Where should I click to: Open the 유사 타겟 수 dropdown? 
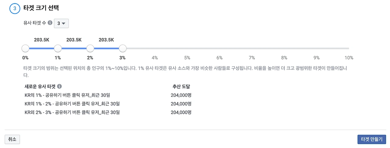click(61, 23)
